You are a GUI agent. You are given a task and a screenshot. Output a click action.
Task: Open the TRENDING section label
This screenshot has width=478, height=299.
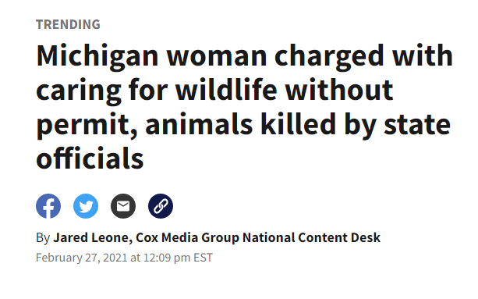pyautogui.click(x=68, y=24)
